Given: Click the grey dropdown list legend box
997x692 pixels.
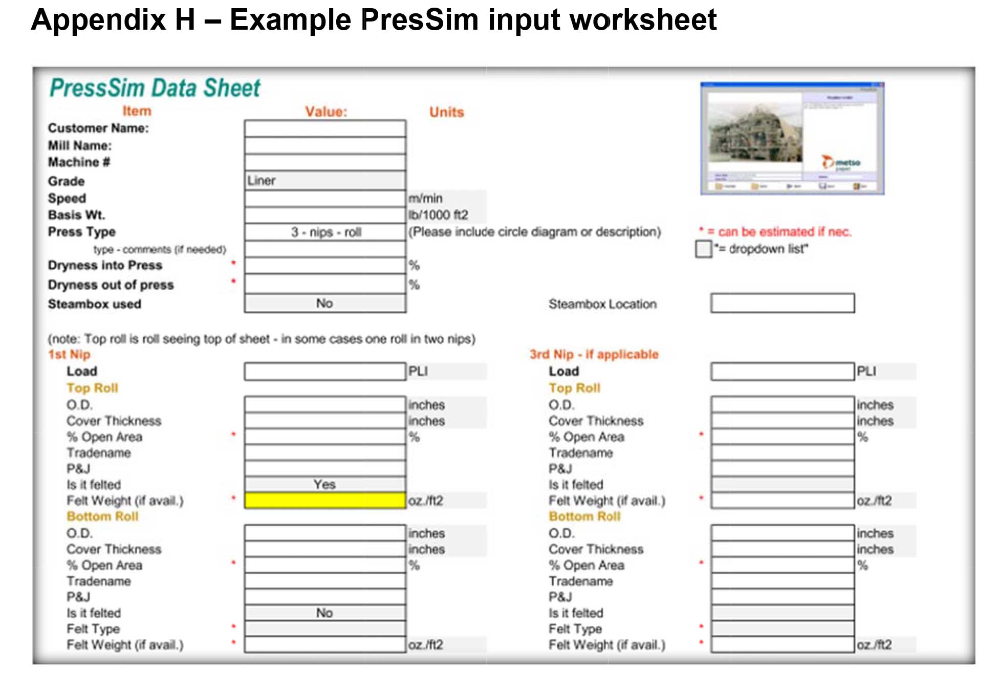Looking at the screenshot, I should (x=704, y=249).
